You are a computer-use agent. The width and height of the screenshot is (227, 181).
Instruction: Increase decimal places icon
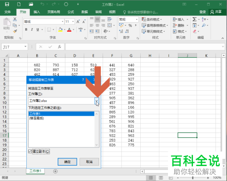pos(121,31)
